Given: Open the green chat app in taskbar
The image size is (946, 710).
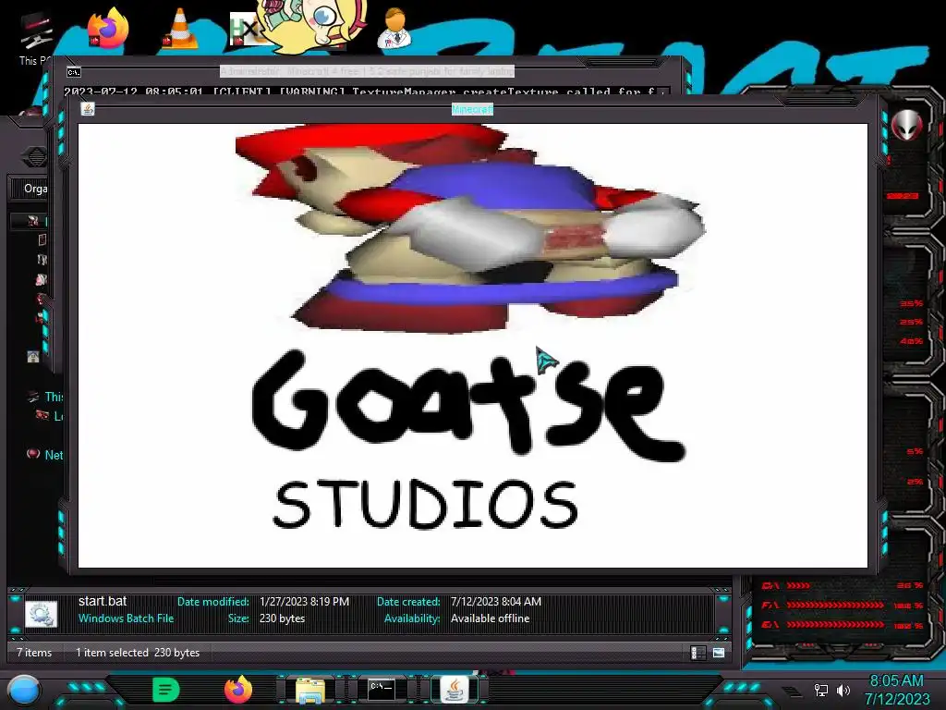Looking at the screenshot, I should 166,689.
